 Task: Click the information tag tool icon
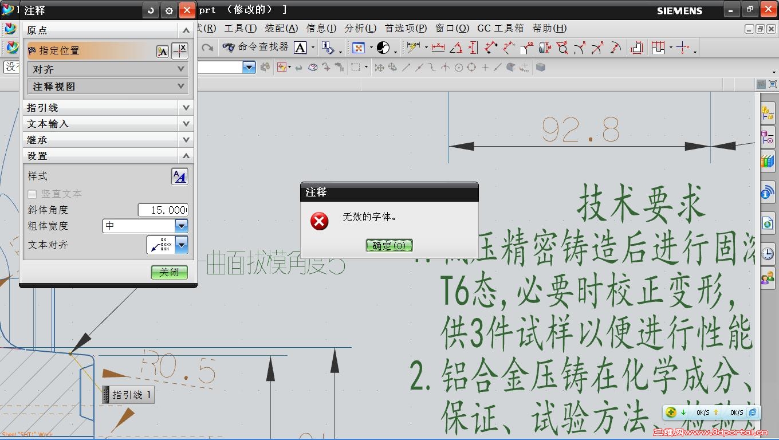[x=328, y=48]
